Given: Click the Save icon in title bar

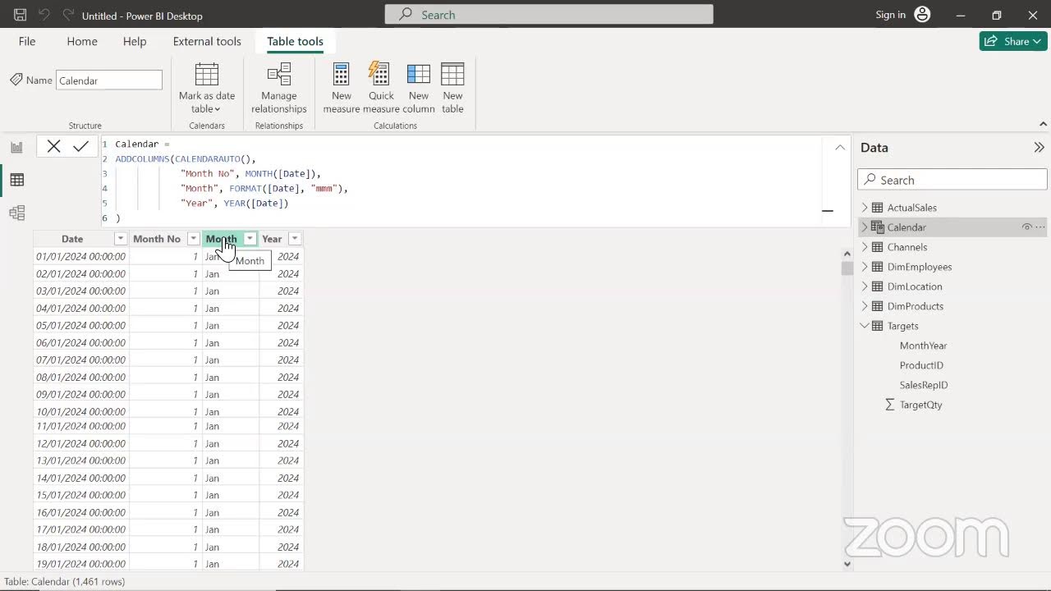Looking at the screenshot, I should point(21,16).
